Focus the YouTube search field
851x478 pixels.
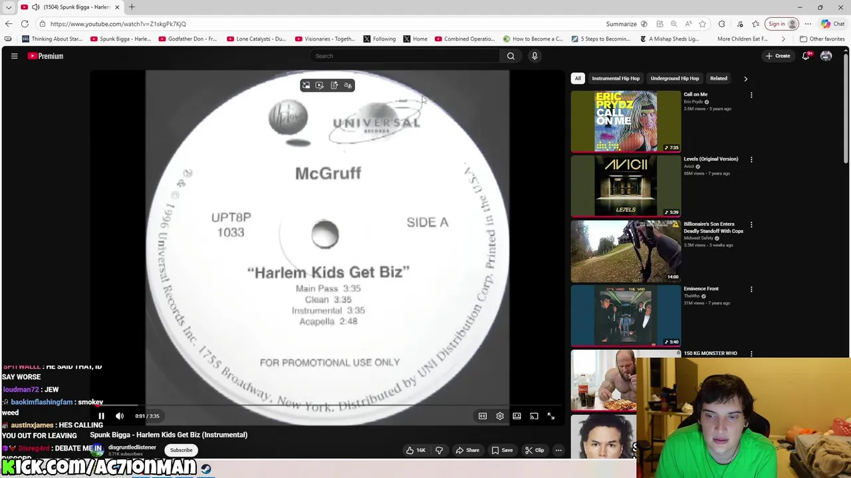tap(404, 56)
